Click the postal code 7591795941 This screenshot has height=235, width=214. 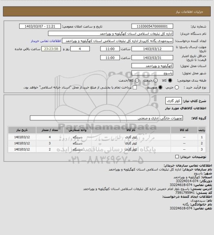(185, 193)
